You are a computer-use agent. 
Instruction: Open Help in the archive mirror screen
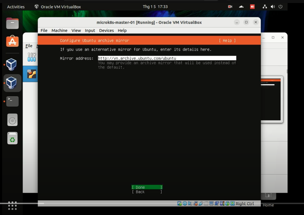click(x=227, y=40)
